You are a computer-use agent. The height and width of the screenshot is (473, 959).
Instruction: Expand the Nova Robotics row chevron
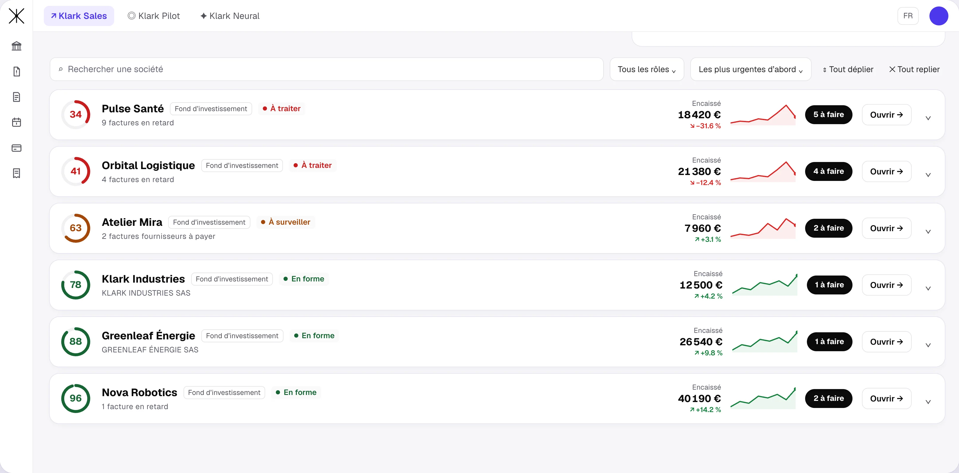928,402
